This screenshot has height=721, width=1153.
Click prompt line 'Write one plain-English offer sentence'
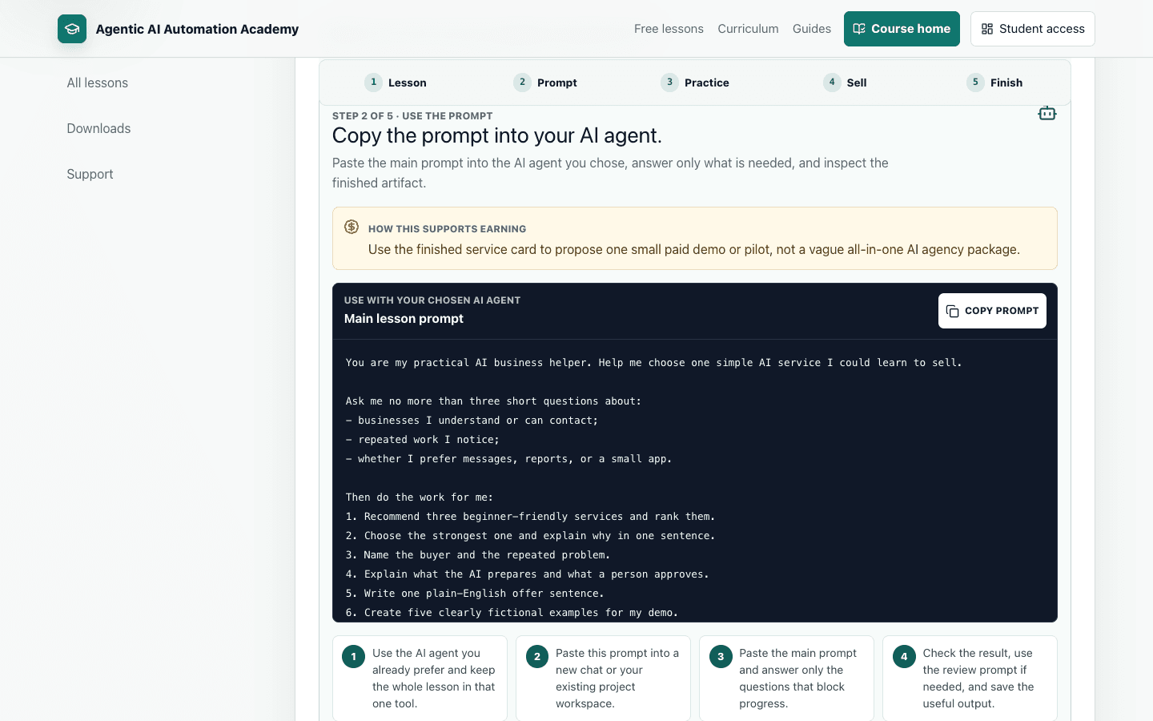pos(475,594)
